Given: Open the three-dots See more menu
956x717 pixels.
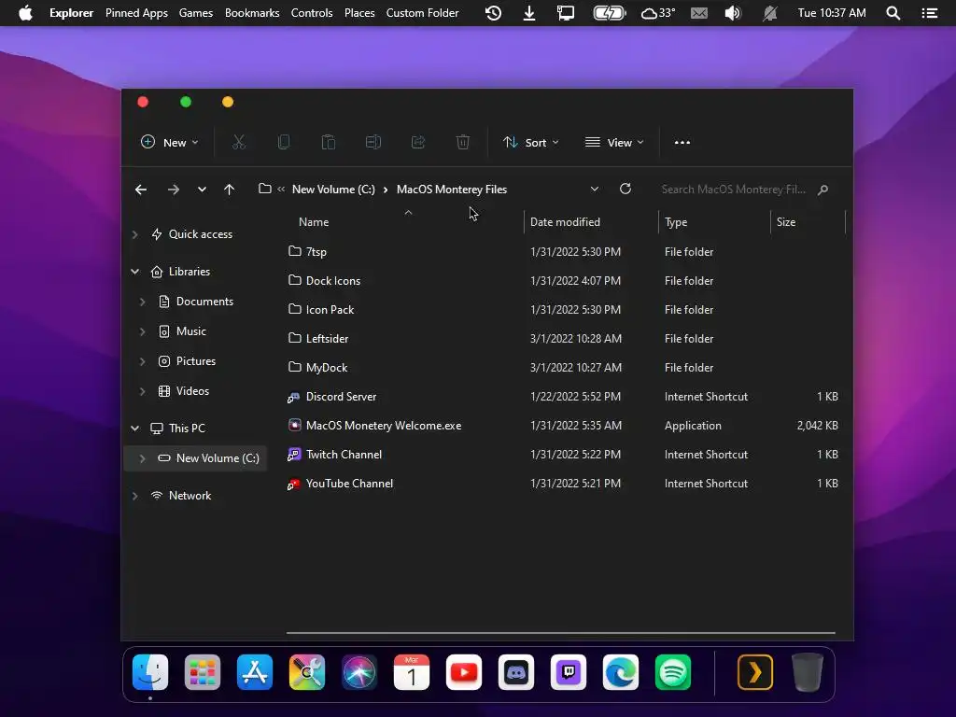Looking at the screenshot, I should coord(682,142).
